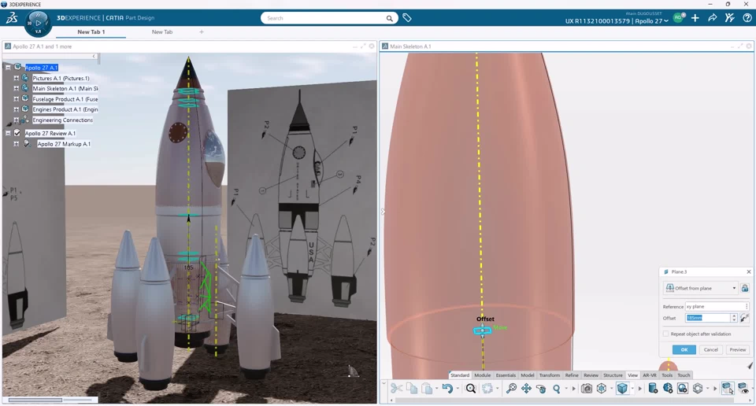Screen dimensions: 756x406
Task: Click the Offset value input field
Action: [708, 318]
